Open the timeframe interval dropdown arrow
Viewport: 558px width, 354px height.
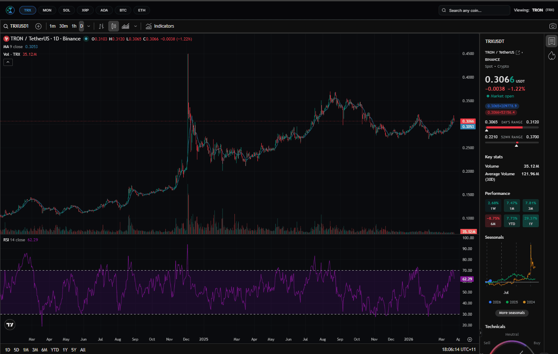coord(89,26)
